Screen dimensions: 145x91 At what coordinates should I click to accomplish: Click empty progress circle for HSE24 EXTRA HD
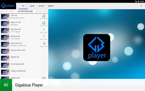44,71
